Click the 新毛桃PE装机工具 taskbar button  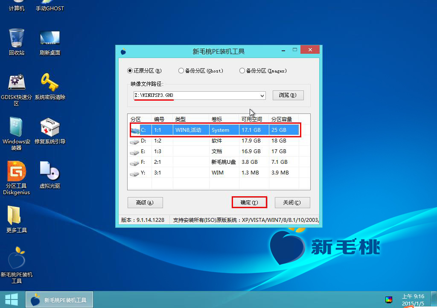coord(59,299)
